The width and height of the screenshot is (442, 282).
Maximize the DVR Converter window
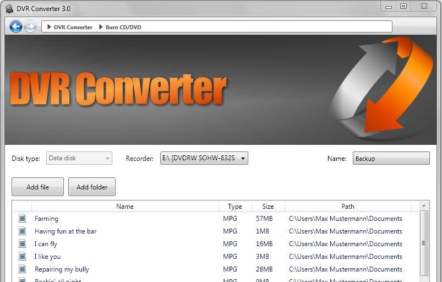[403, 6]
